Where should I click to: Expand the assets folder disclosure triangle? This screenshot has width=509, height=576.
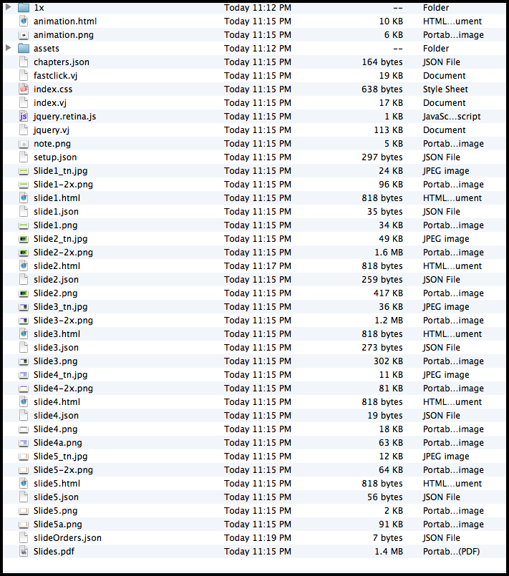point(9,48)
